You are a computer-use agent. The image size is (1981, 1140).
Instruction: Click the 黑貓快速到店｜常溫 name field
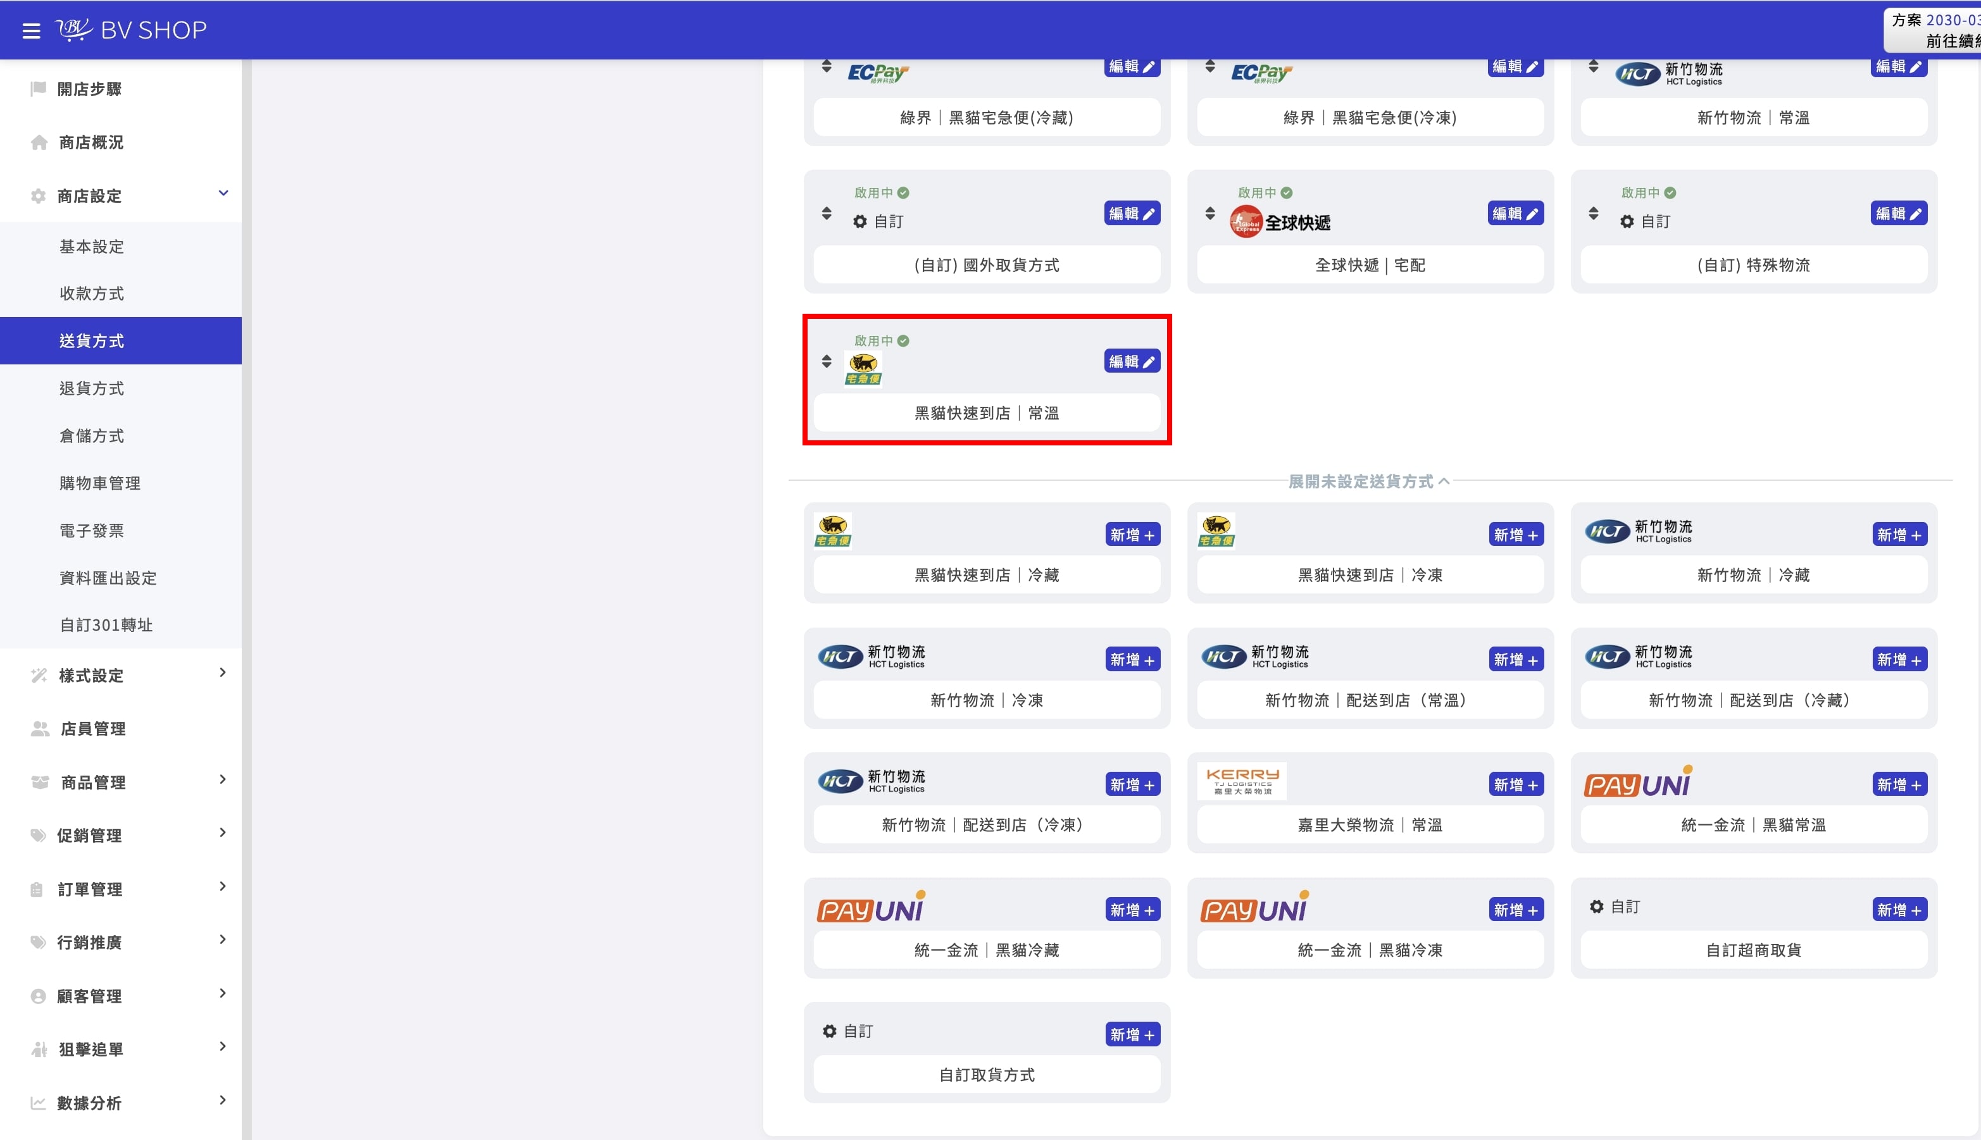pos(987,412)
